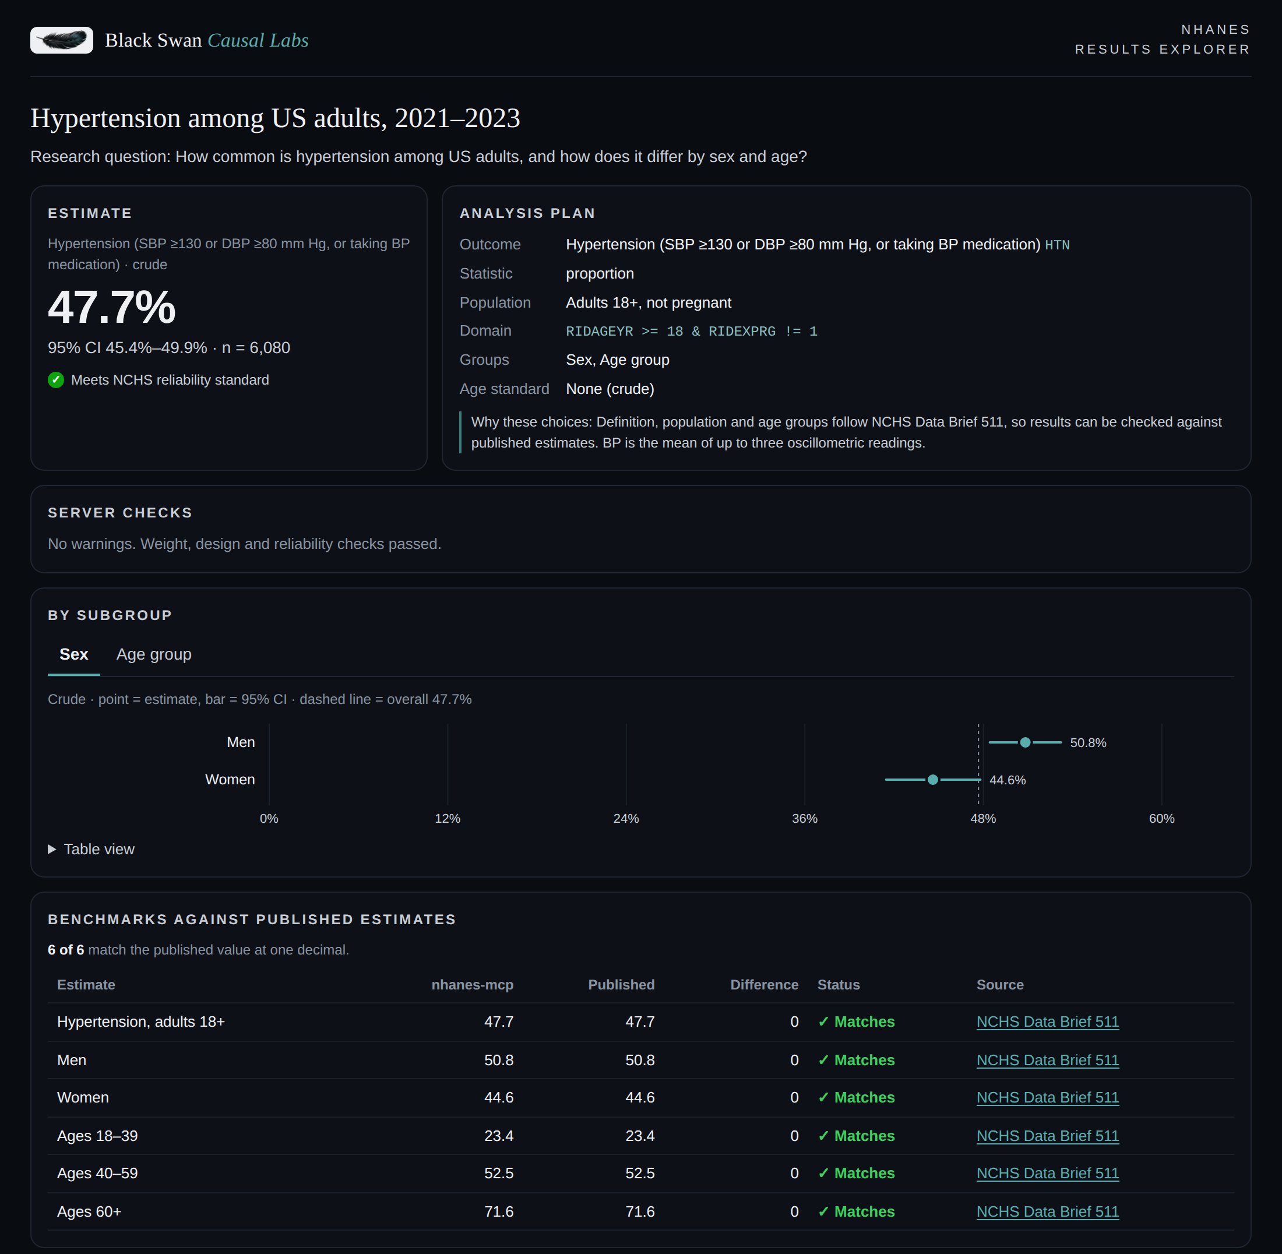Click the Difference column header
1282x1254 pixels.
click(764, 985)
